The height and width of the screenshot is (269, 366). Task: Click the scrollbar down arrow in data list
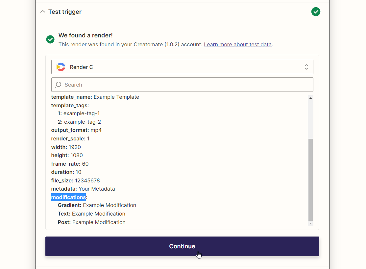tap(310, 223)
